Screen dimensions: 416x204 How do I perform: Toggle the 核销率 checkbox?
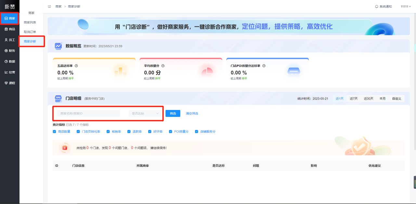(109, 131)
